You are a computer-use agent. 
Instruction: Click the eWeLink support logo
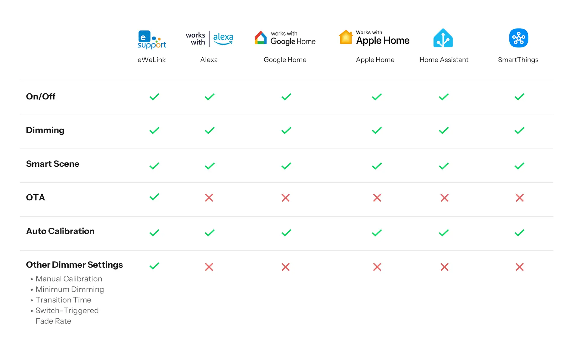(152, 39)
